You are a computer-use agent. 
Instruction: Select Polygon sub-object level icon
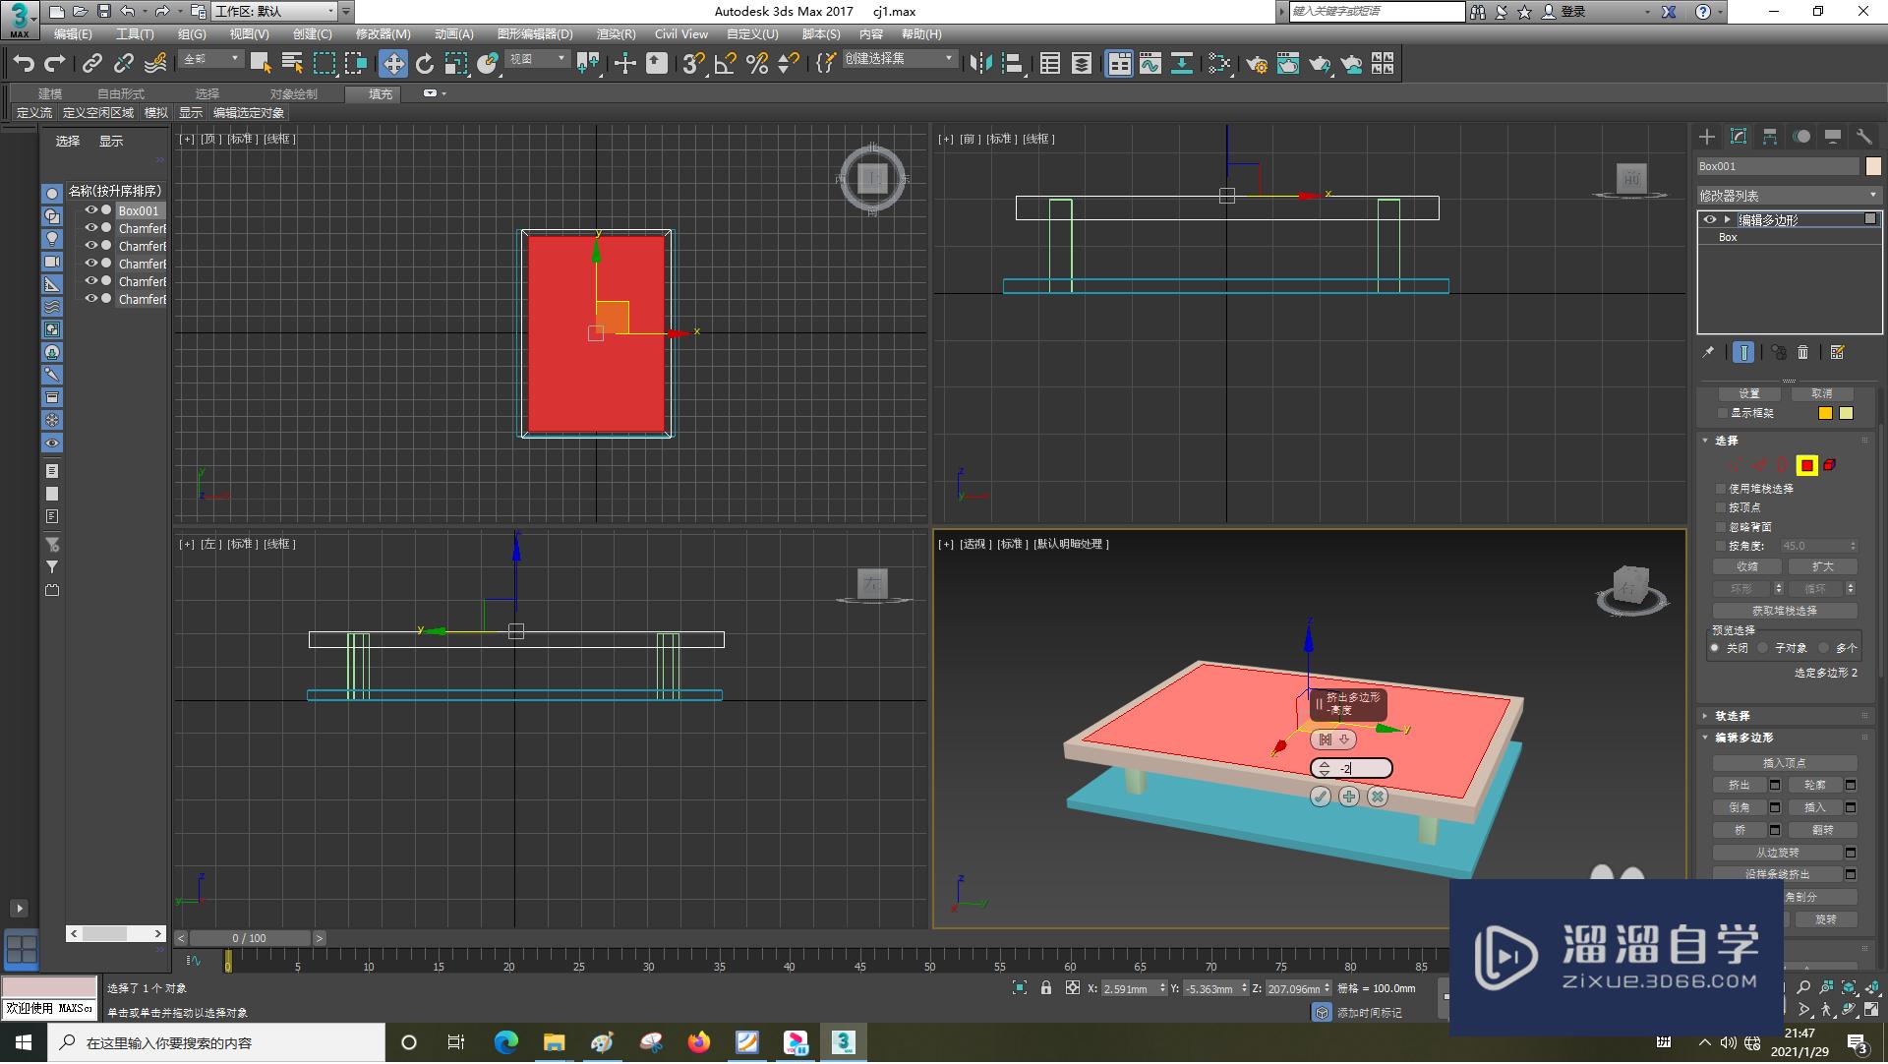(x=1806, y=465)
